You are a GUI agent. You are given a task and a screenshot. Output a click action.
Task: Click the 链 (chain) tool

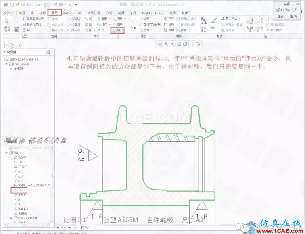26,30
